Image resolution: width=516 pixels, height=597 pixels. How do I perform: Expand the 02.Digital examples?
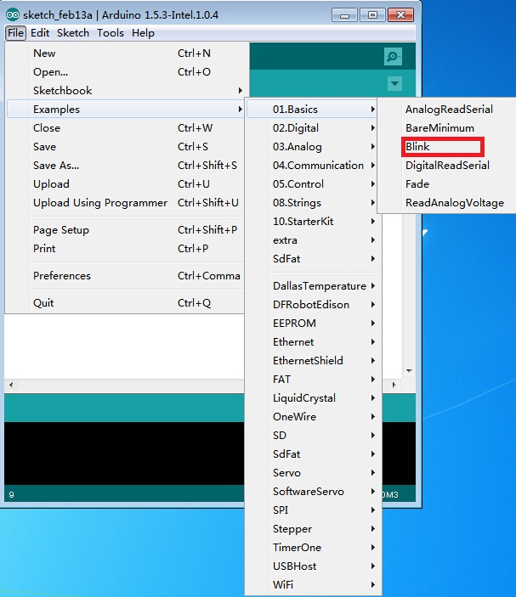pos(312,128)
